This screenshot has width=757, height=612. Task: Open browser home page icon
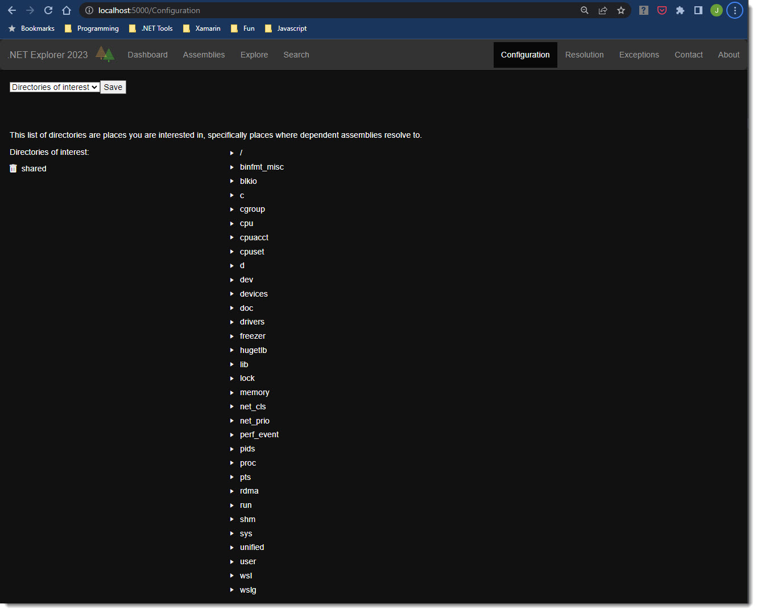tap(67, 10)
